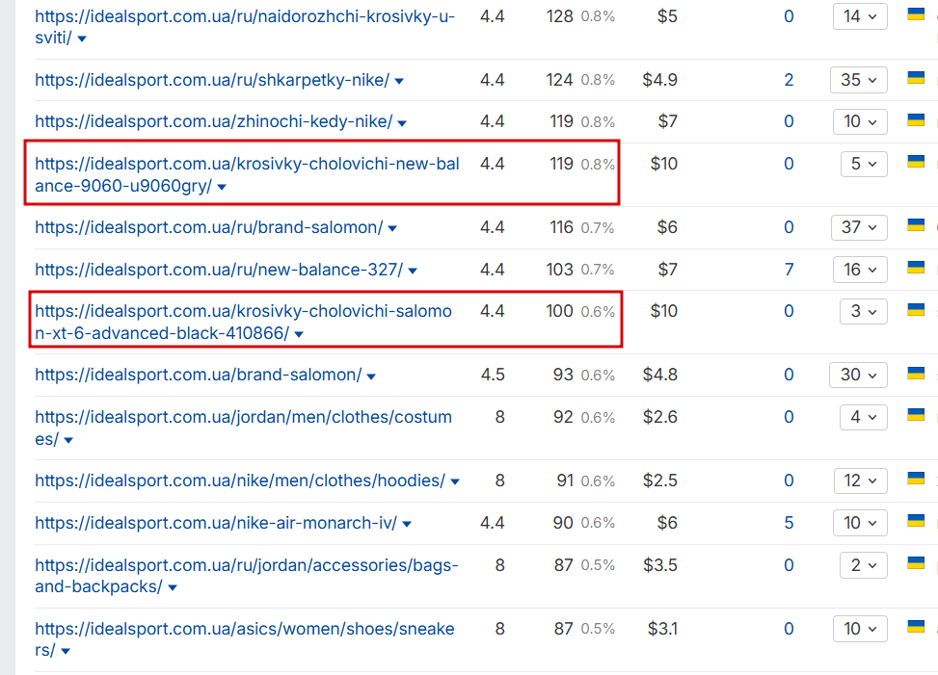Click the Ukraine flag in nike-air-monarch-iv row
The height and width of the screenshot is (675, 938).
pyautogui.click(x=916, y=520)
